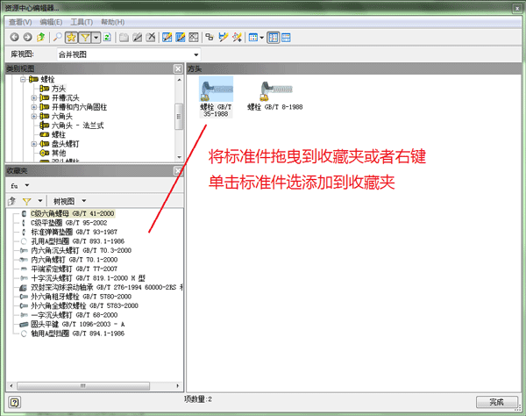Expand the 六角头 tree node

pos(34,117)
